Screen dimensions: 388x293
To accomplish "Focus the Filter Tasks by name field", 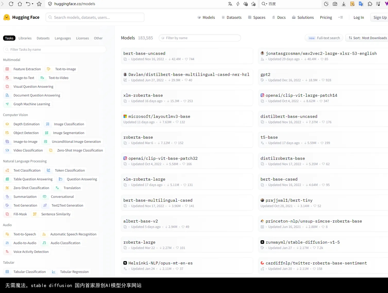I will (55, 49).
